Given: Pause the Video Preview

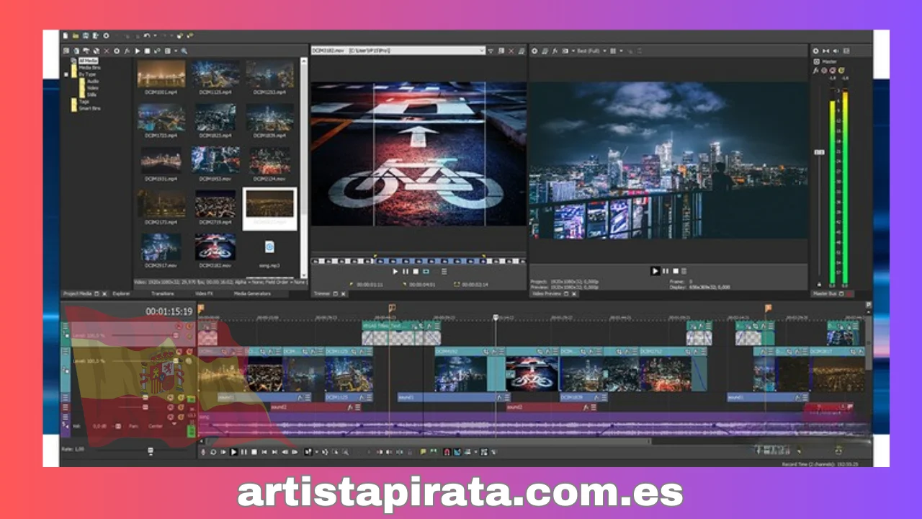Looking at the screenshot, I should (665, 271).
